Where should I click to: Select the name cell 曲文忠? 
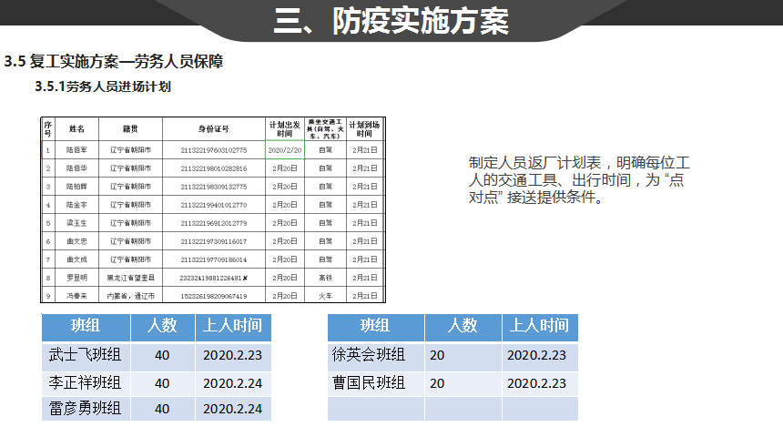coord(76,241)
